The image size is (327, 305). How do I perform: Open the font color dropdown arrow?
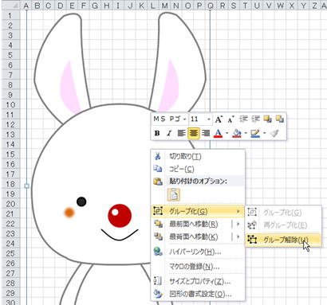click(x=227, y=133)
